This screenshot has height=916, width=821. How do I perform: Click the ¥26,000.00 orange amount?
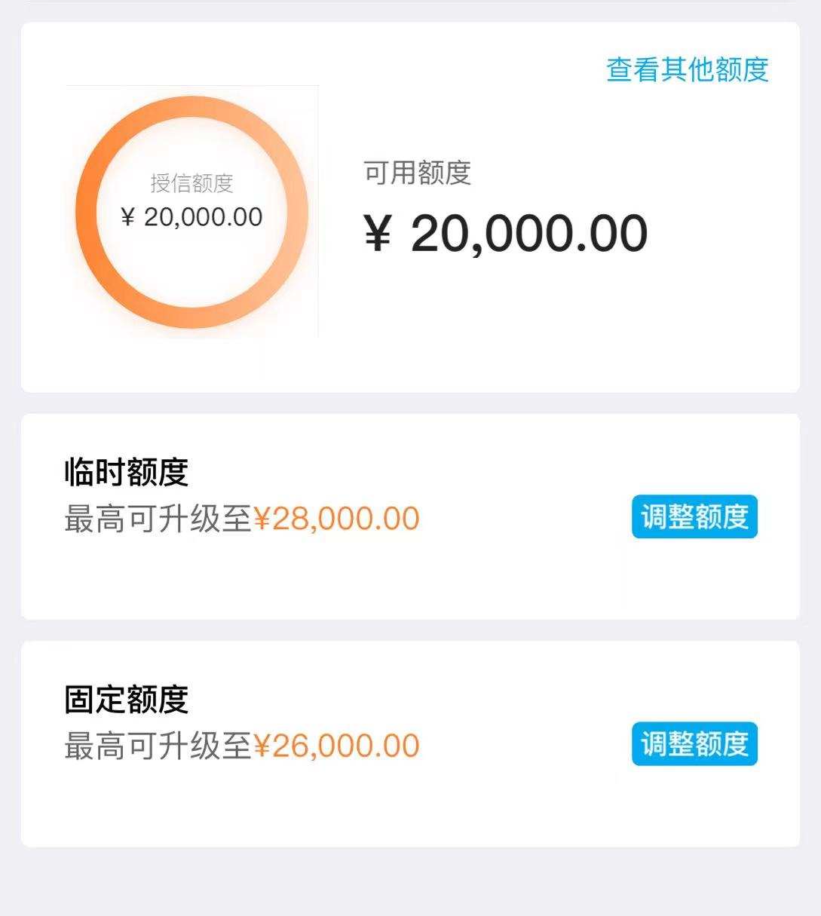[x=336, y=746]
